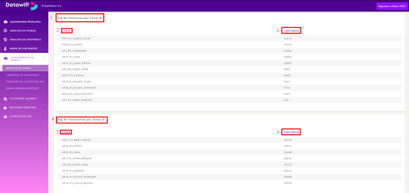
Task: Open Mapa de Visitantes menu item
Action: pos(24,49)
